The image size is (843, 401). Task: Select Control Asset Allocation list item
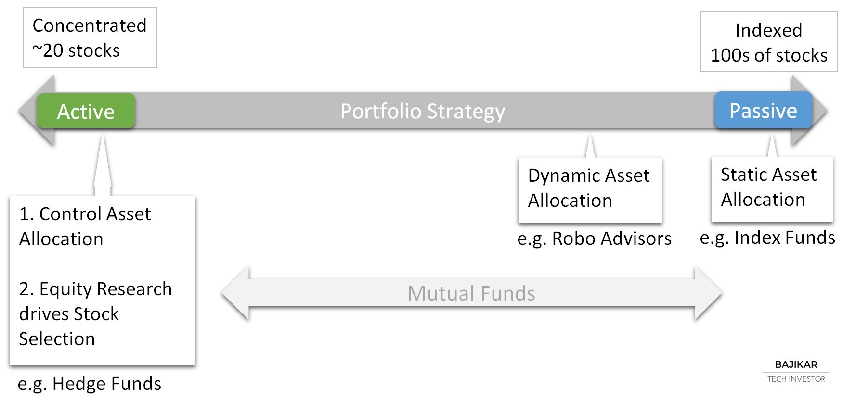(85, 226)
